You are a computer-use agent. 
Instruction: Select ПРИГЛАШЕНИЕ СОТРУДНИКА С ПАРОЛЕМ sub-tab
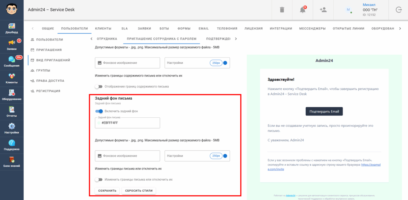tap(162, 39)
